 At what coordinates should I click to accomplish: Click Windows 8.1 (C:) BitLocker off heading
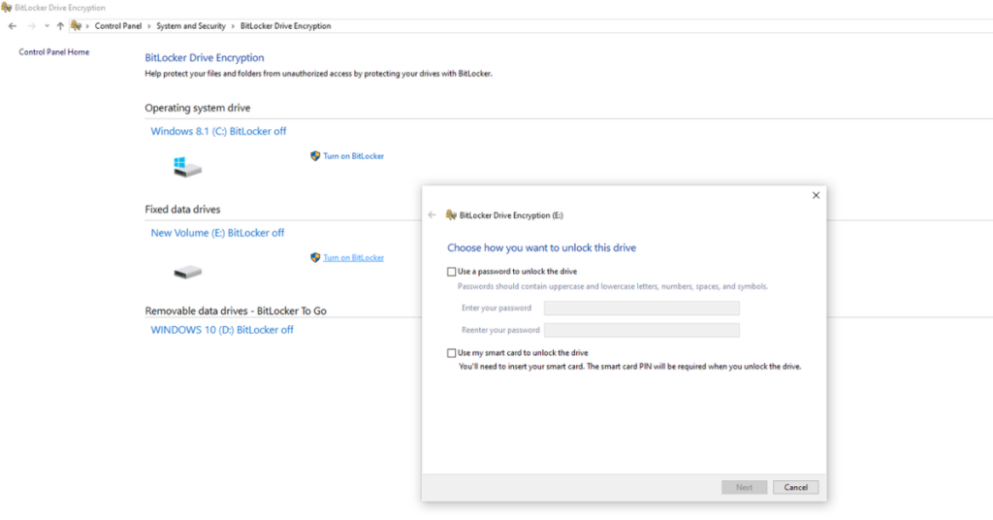click(x=218, y=131)
